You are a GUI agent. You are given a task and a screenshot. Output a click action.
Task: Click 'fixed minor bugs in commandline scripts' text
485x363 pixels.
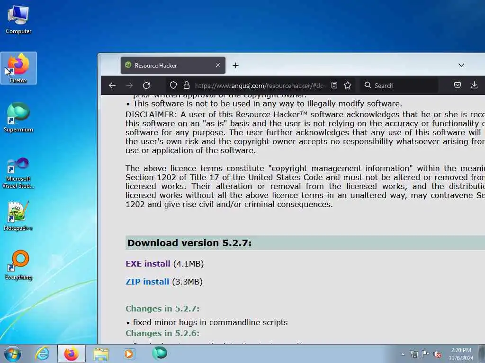(x=210, y=322)
